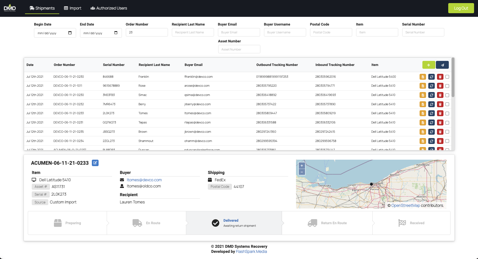Click email jbrown@devco.com in table
This screenshot has width=478, height=259.
[x=198, y=132]
